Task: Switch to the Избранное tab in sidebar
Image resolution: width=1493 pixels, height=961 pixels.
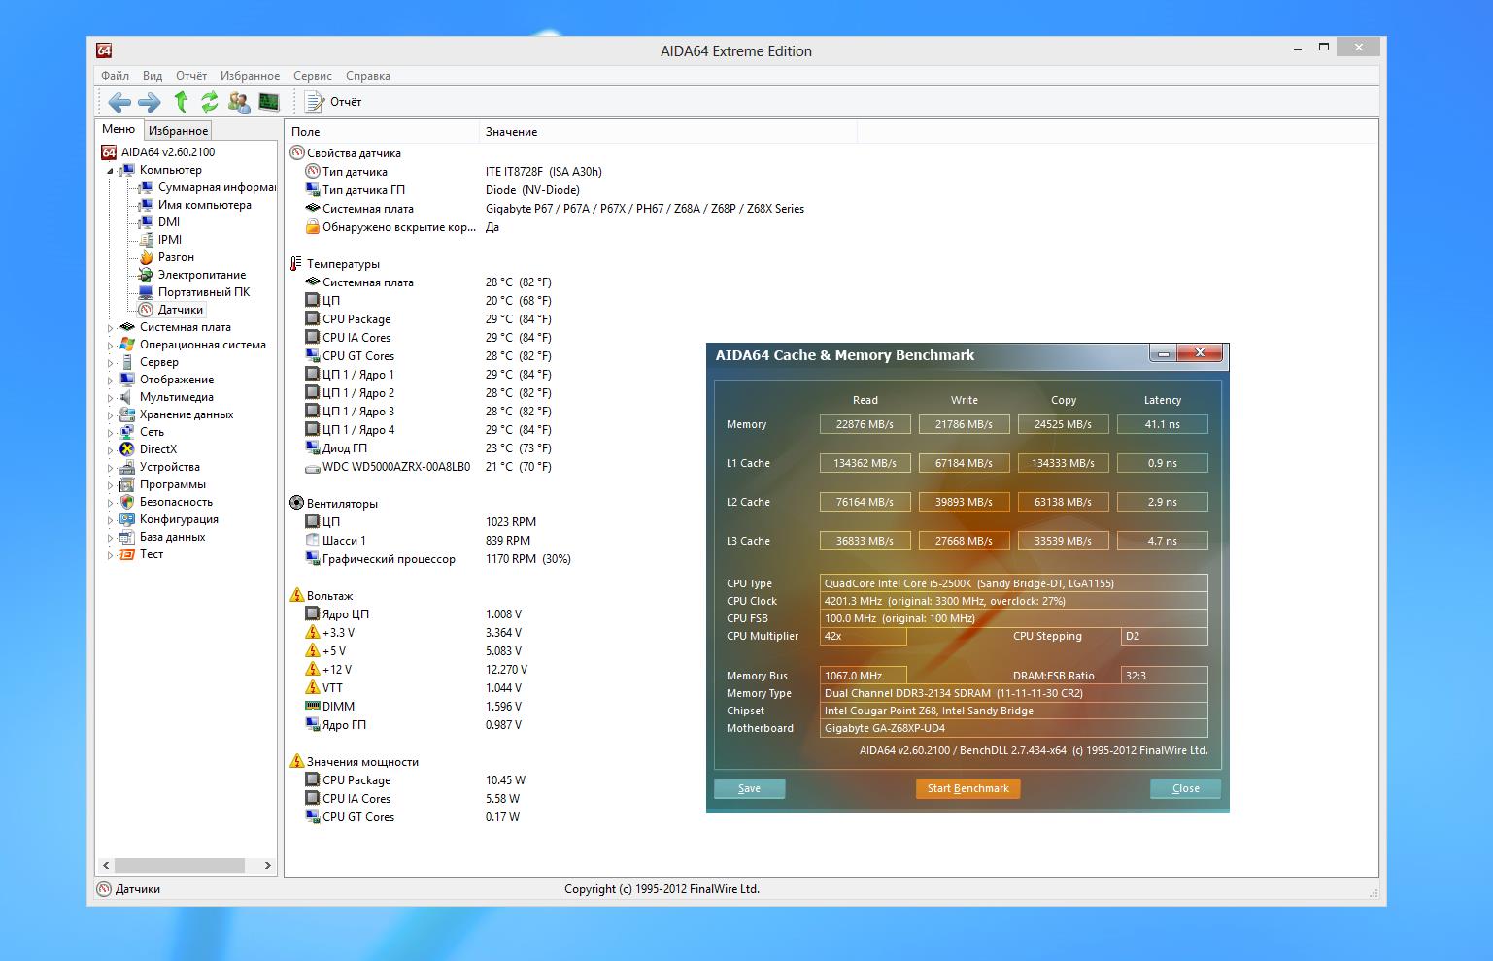Action: click(x=178, y=130)
